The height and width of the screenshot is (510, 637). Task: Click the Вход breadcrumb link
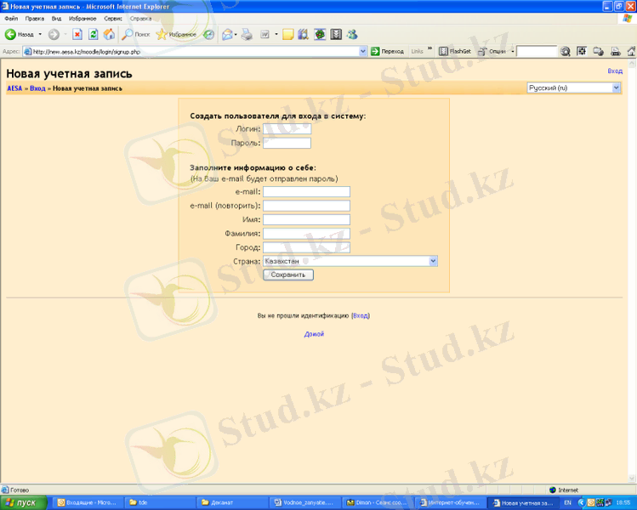(37, 88)
